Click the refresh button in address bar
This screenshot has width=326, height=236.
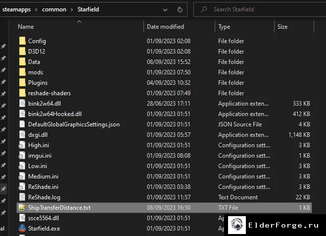coord(180,9)
